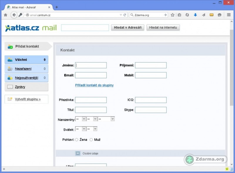Click the address book search field
The height and width of the screenshot is (173, 235).
[85, 28]
